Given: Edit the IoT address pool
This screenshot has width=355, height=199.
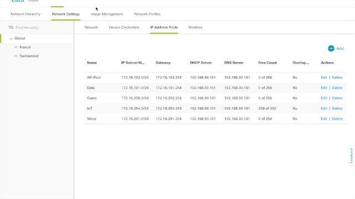Looking at the screenshot, I should click(324, 108).
